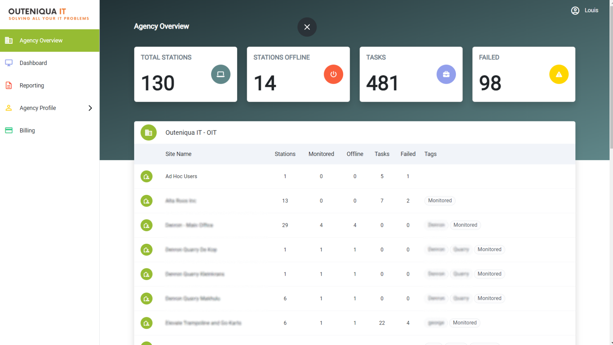This screenshot has height=345, width=613.
Task: Click the Billing card icon
Action: click(8, 130)
